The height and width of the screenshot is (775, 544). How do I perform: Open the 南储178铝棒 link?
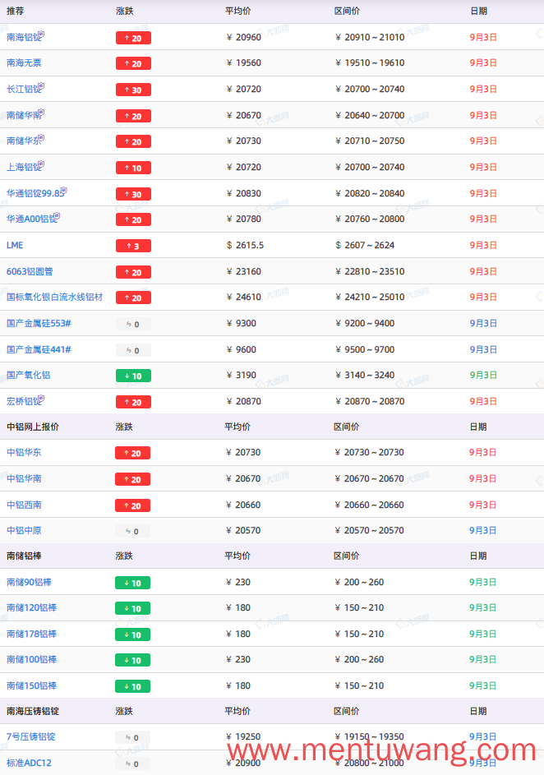31,634
